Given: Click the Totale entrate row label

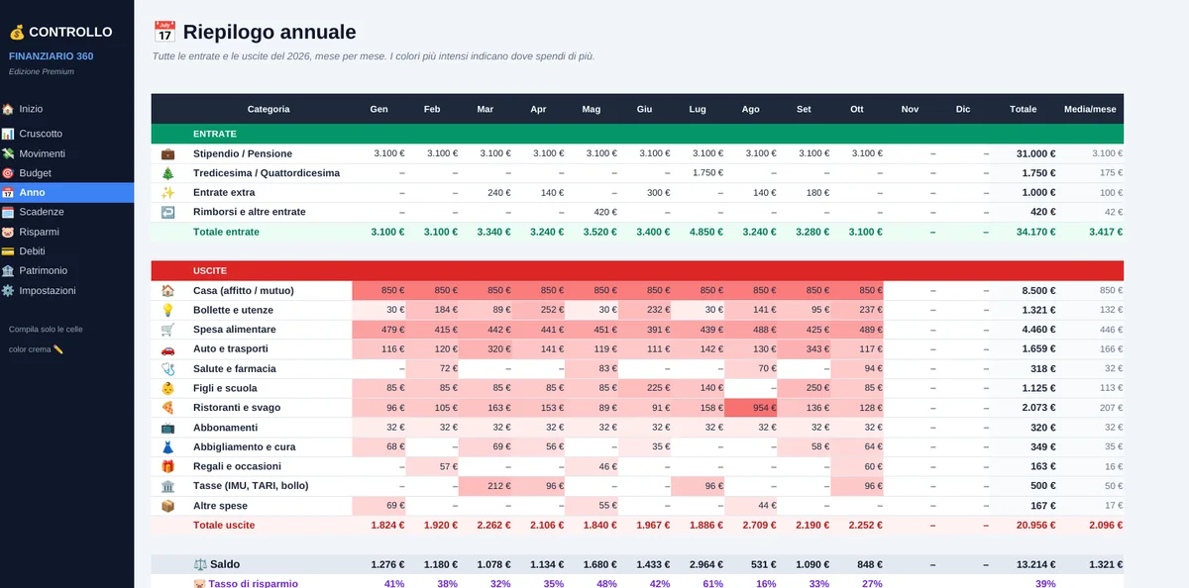Looking at the screenshot, I should pyautogui.click(x=226, y=232).
